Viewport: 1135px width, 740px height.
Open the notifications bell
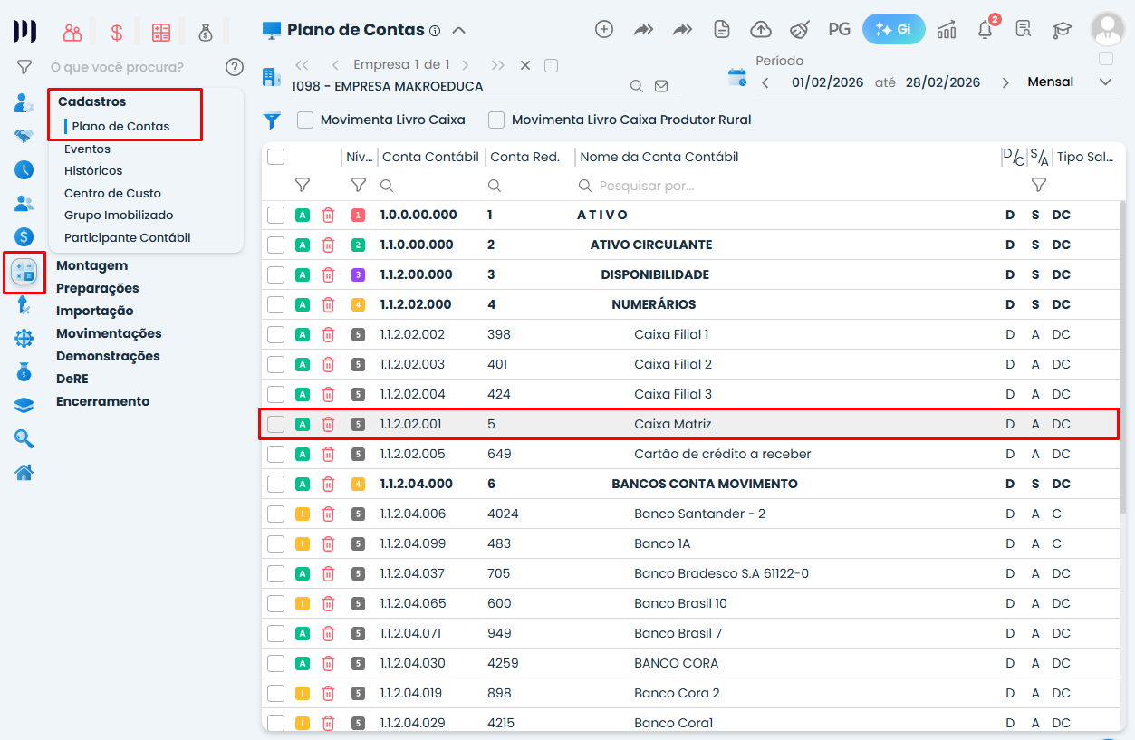[986, 29]
